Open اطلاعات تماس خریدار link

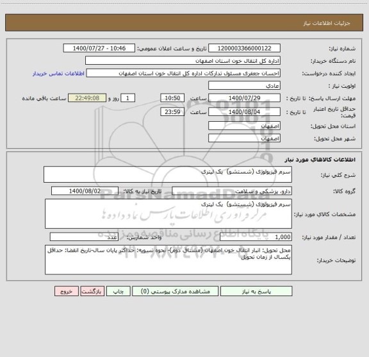(58, 74)
